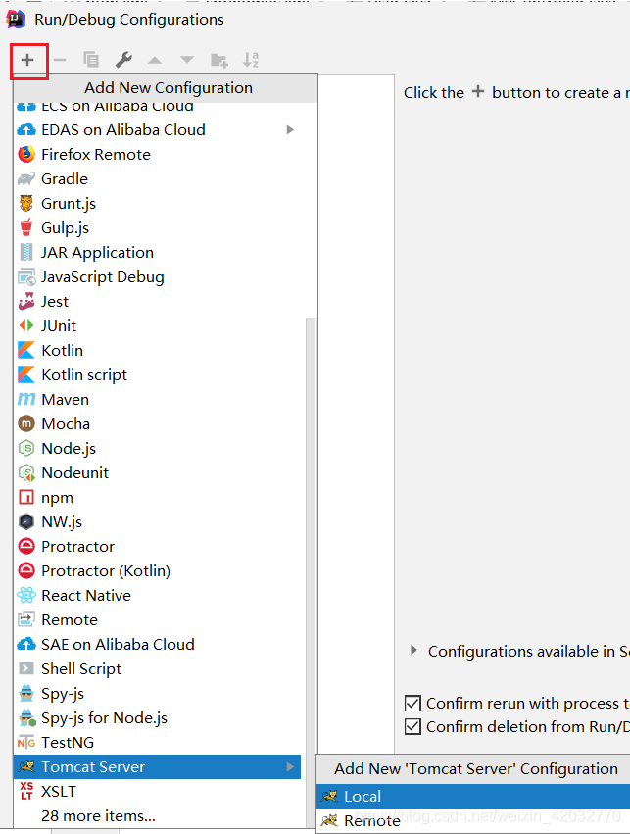Select the JUnit icon
The image size is (630, 834).
(x=26, y=325)
